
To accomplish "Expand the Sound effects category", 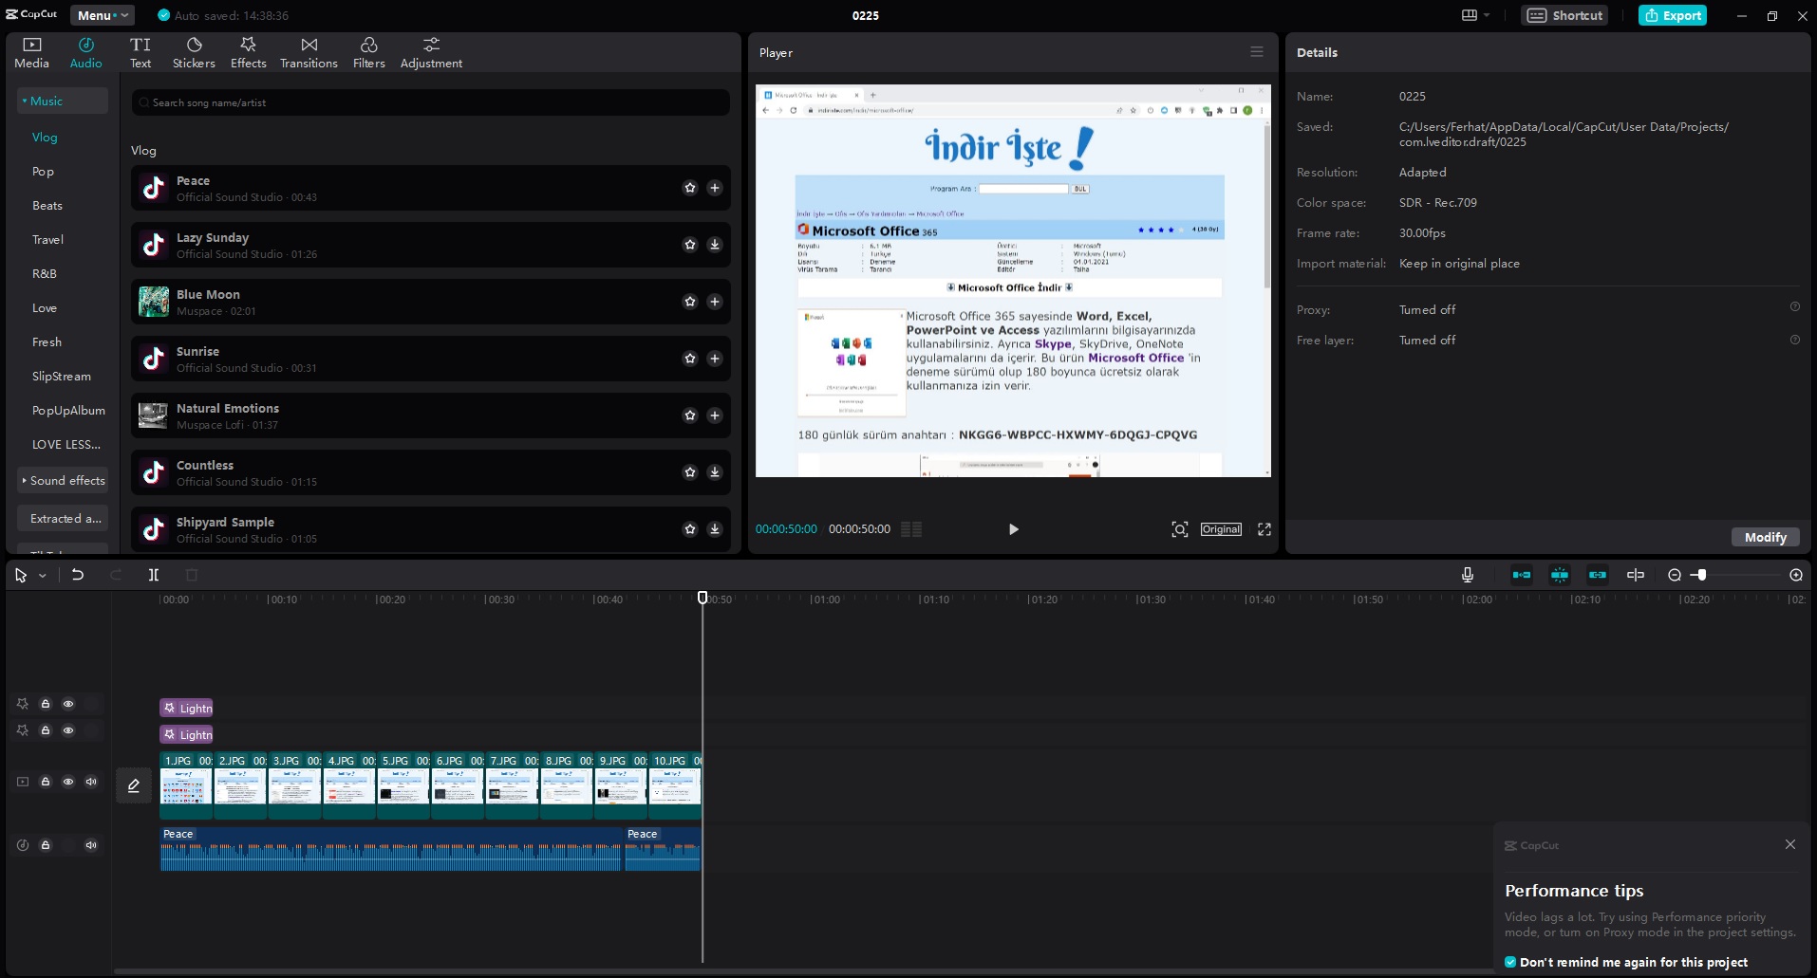I will 62,480.
